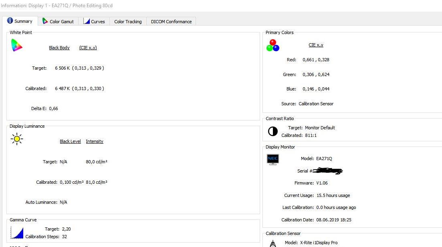The width and height of the screenshot is (442, 247).
Task: Open the DICOM Conformance tab
Action: tap(171, 22)
